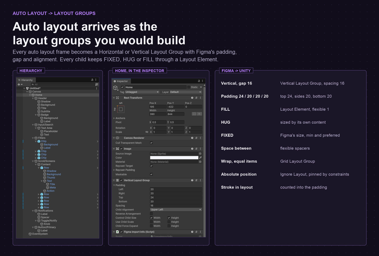The image size is (379, 256).
Task: Toggle Cull Transparent Mesh checkbox
Action: (151, 143)
